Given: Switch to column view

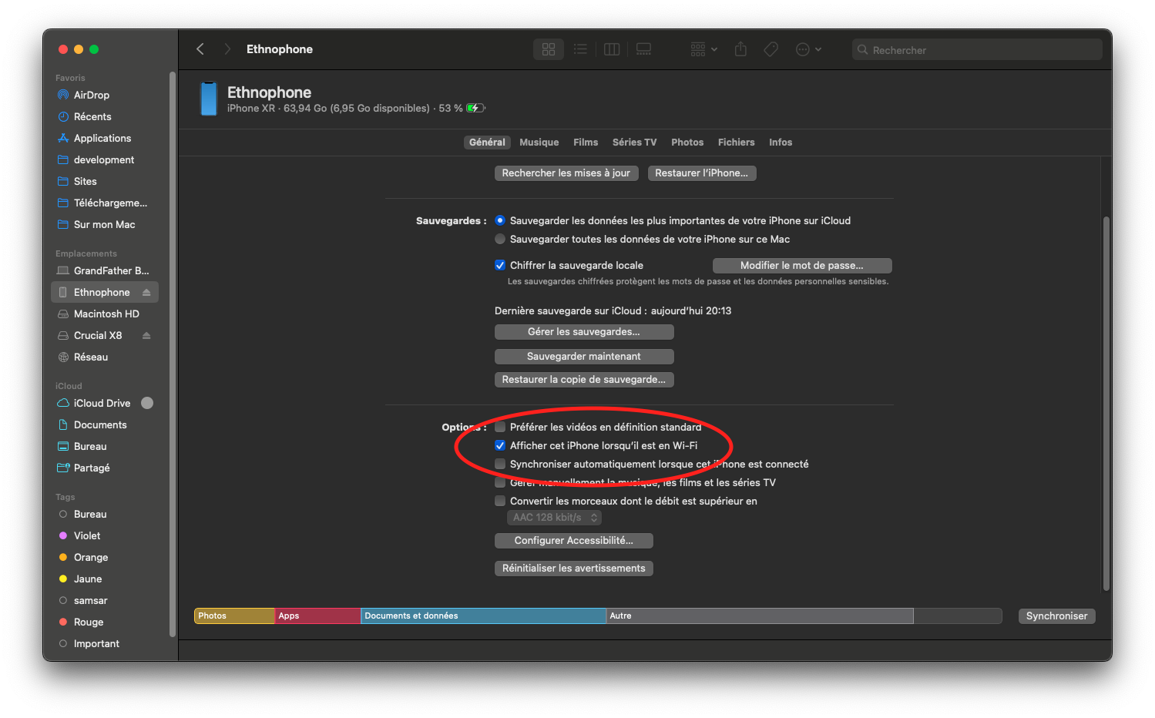Looking at the screenshot, I should 612,49.
